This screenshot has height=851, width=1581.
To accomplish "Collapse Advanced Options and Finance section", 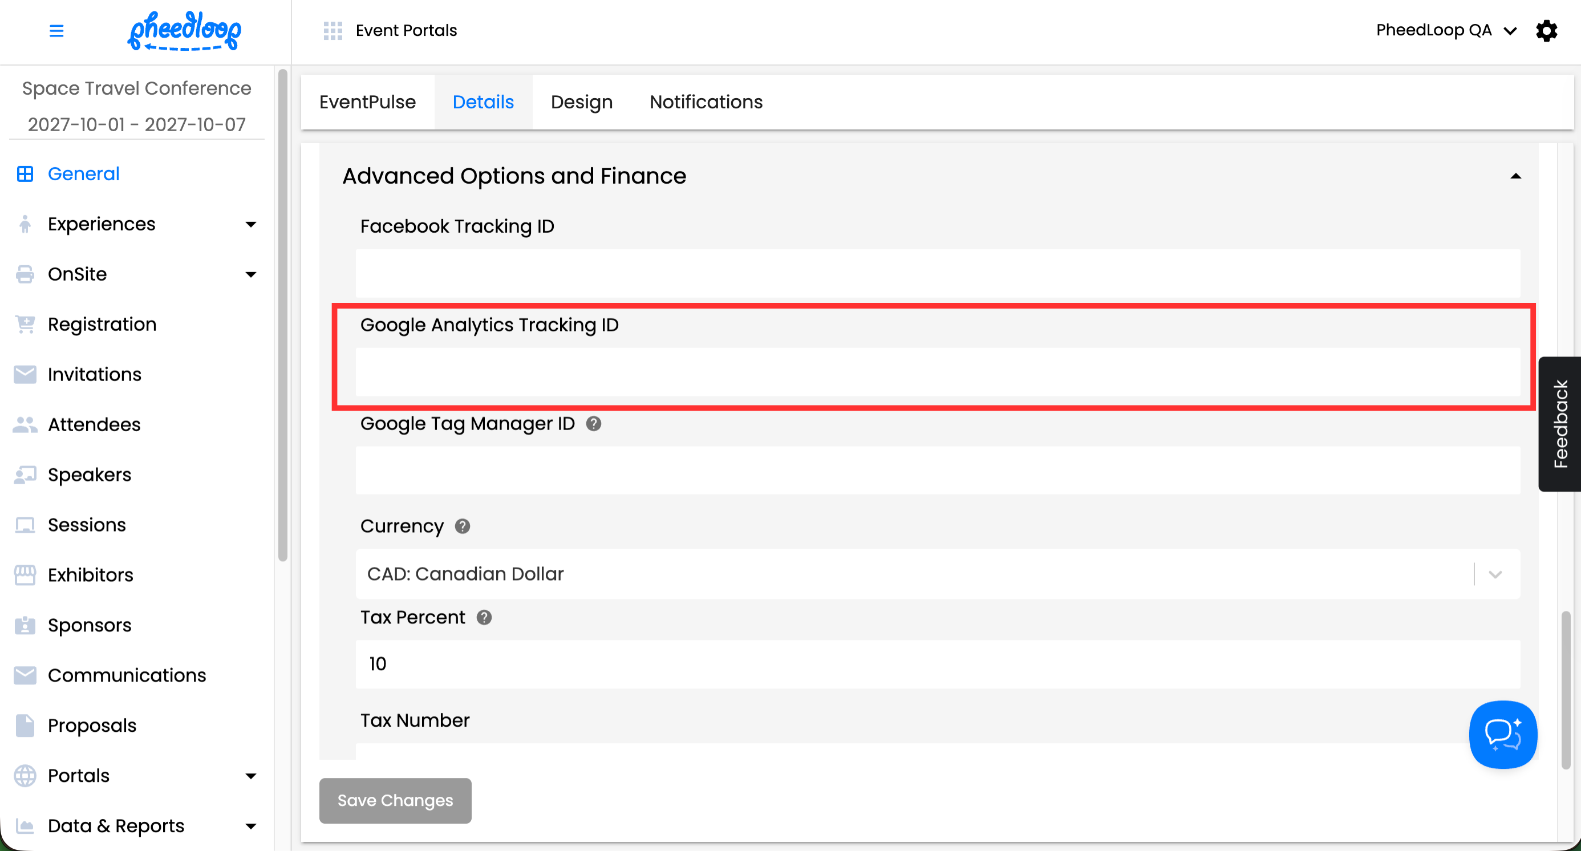I will pos(1515,176).
